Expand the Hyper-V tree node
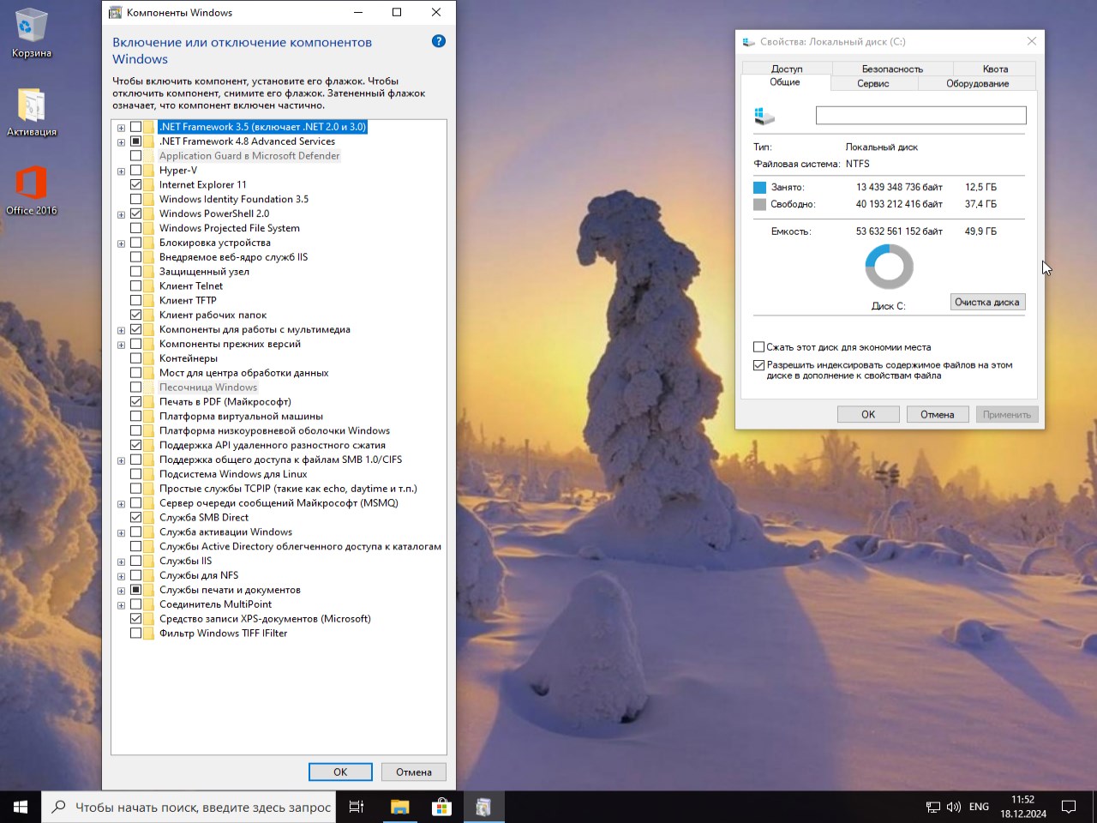The image size is (1097, 823). [x=121, y=171]
